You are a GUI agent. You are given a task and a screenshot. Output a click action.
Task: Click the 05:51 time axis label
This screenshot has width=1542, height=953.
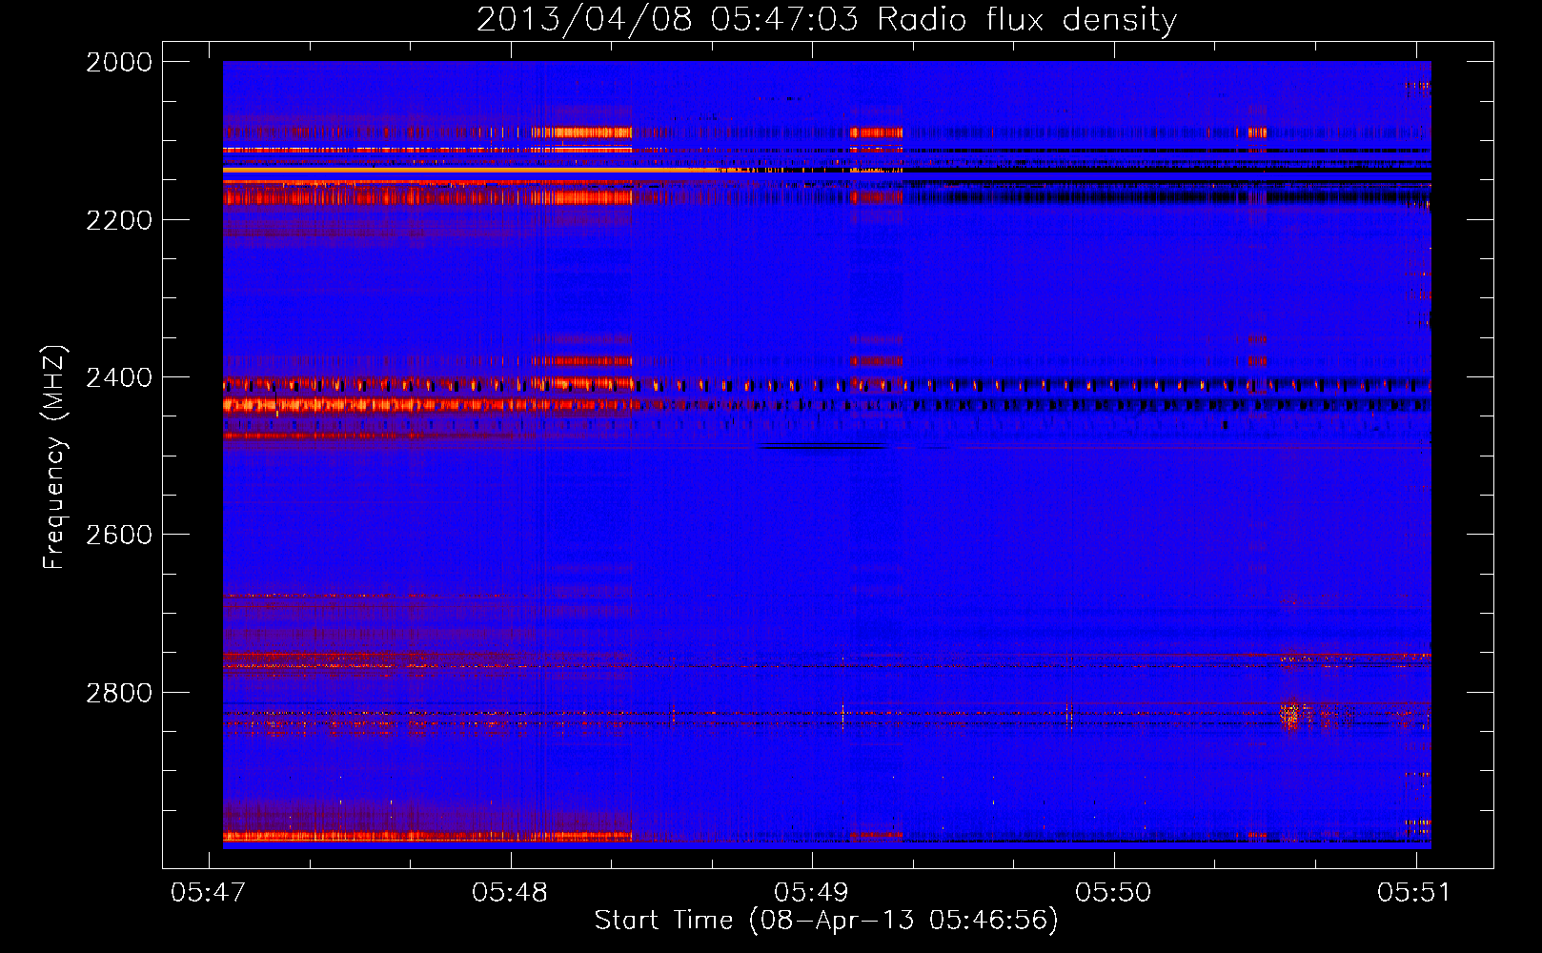tap(1414, 892)
